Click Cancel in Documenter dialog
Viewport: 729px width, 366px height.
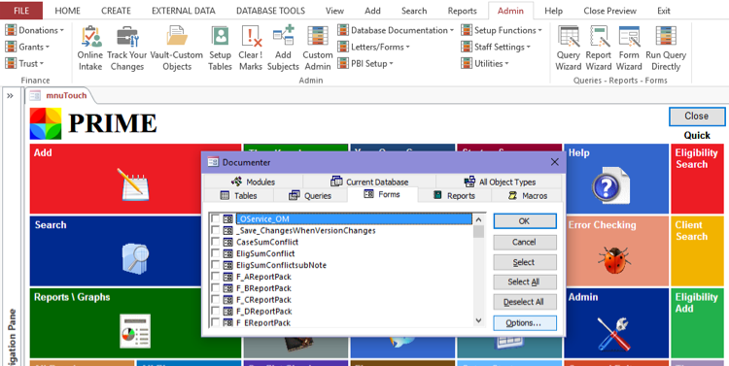point(525,242)
